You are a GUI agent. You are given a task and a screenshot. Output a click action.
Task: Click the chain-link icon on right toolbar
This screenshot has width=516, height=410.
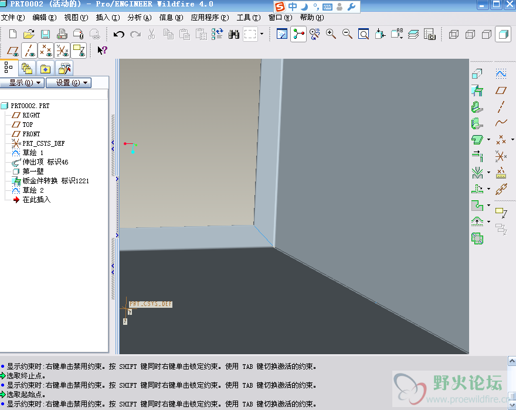(x=501, y=189)
